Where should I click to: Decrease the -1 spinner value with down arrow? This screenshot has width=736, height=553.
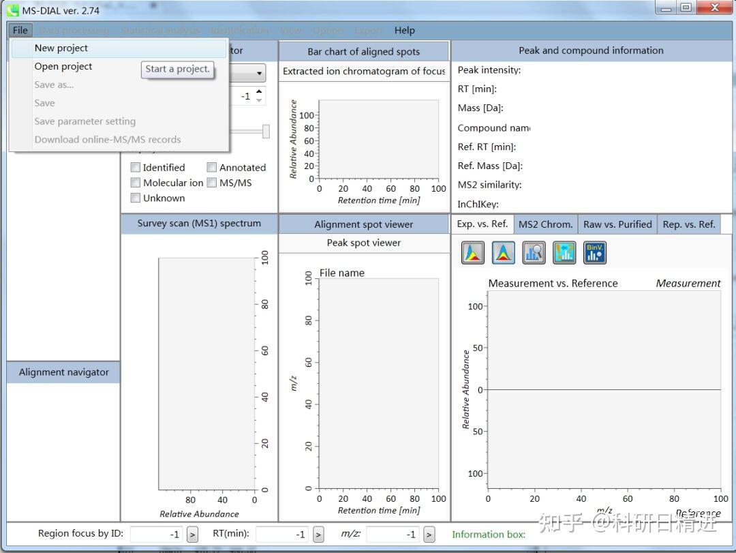(x=259, y=100)
